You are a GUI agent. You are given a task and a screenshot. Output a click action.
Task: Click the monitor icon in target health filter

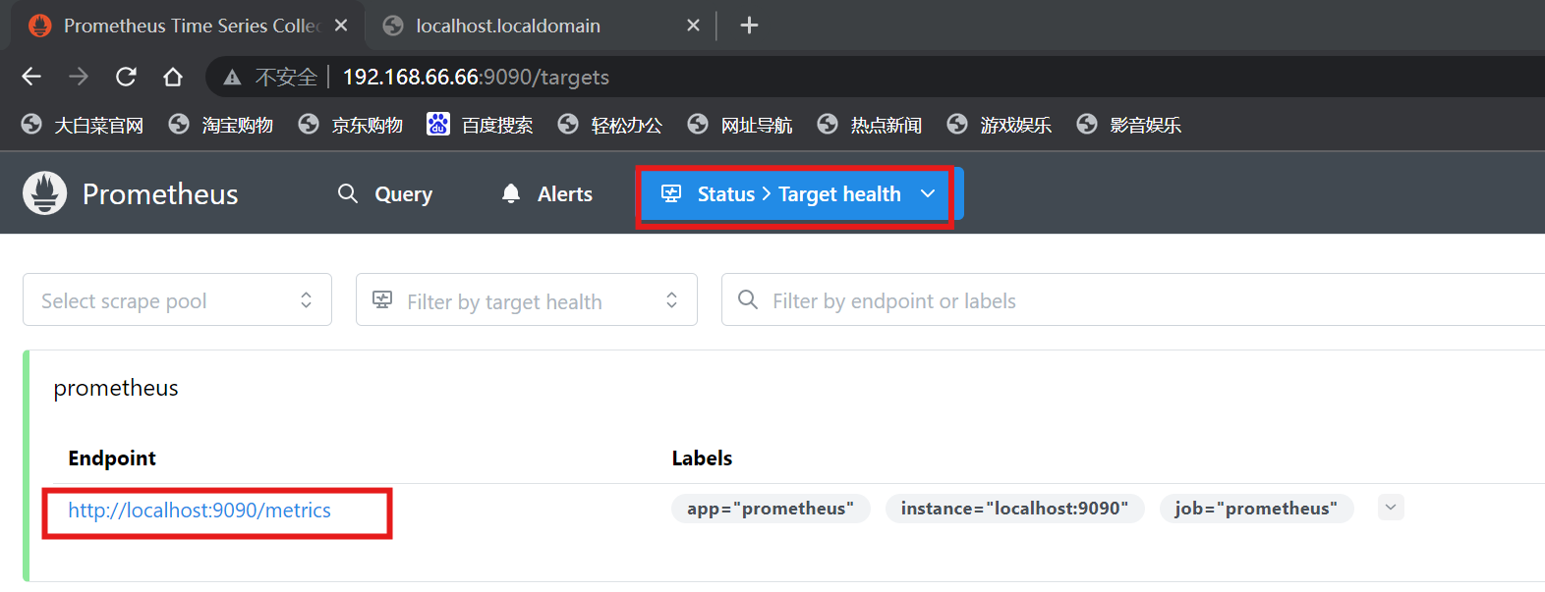tap(382, 299)
